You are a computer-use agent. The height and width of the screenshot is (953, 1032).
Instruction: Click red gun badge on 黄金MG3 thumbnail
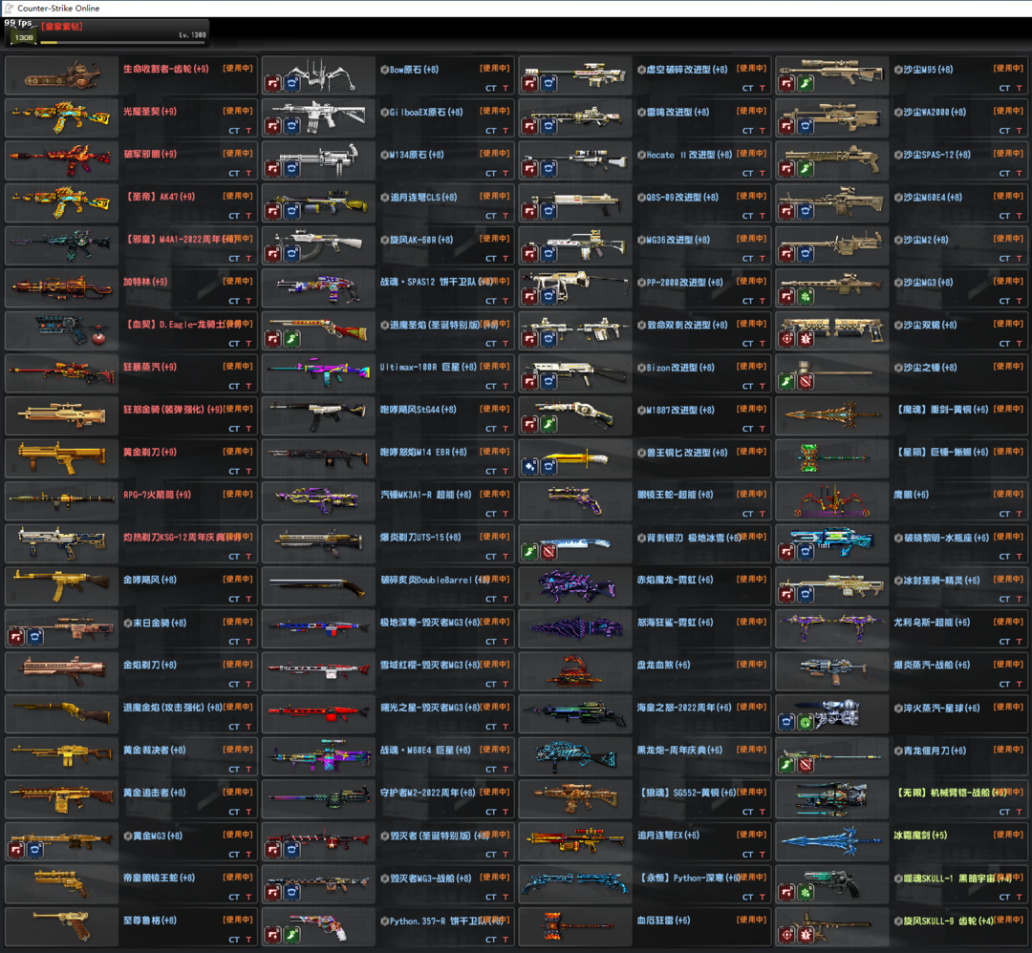pyautogui.click(x=16, y=851)
